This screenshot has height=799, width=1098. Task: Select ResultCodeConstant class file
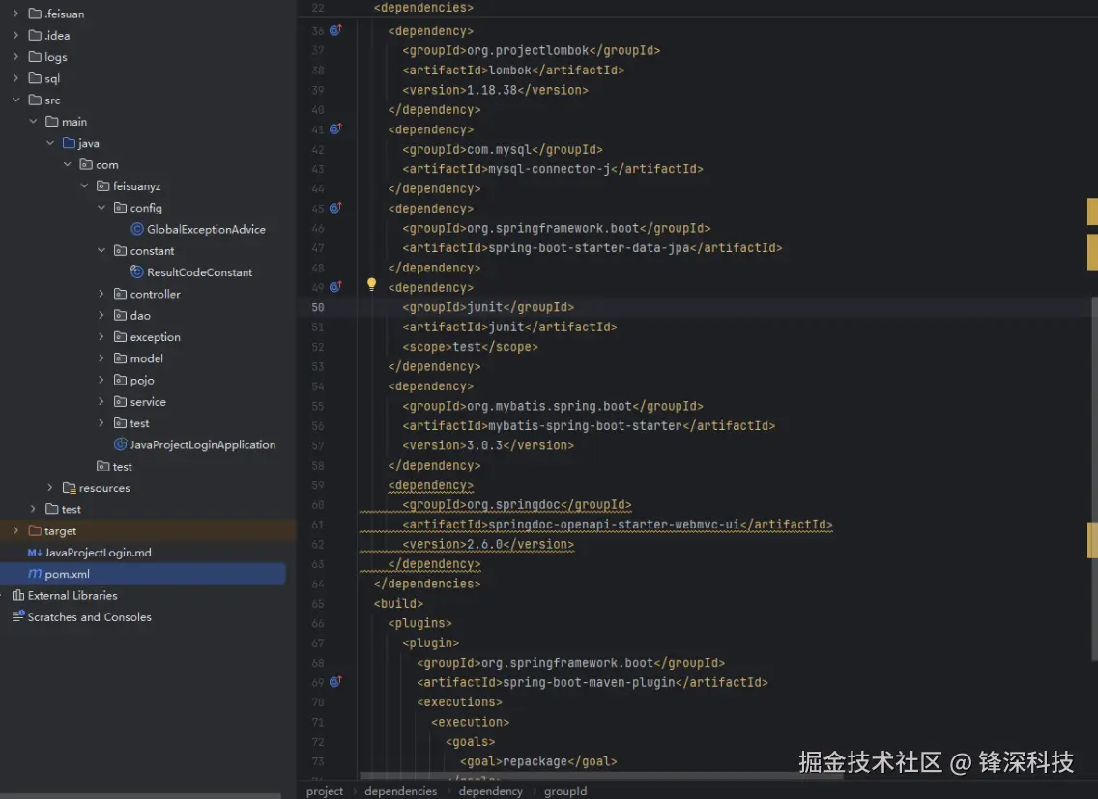coord(199,272)
